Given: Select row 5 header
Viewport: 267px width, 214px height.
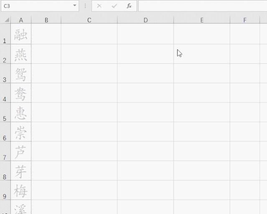Looking at the screenshot, I should 5,112.
